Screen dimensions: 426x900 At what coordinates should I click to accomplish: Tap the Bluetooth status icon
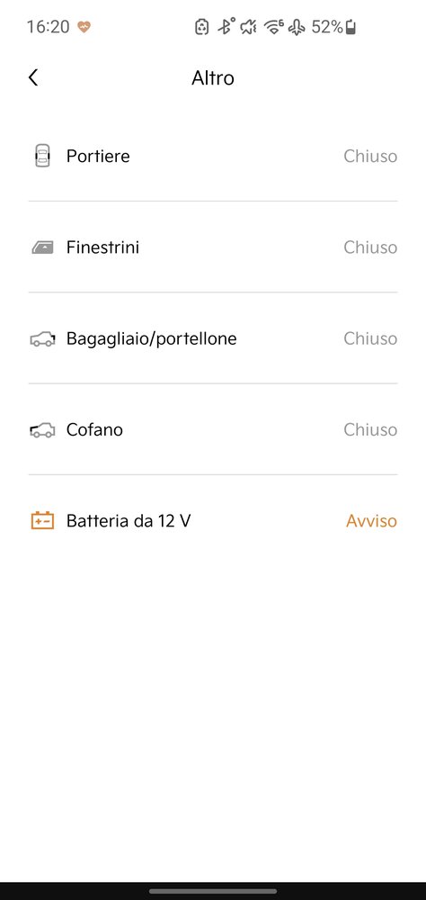point(226,26)
